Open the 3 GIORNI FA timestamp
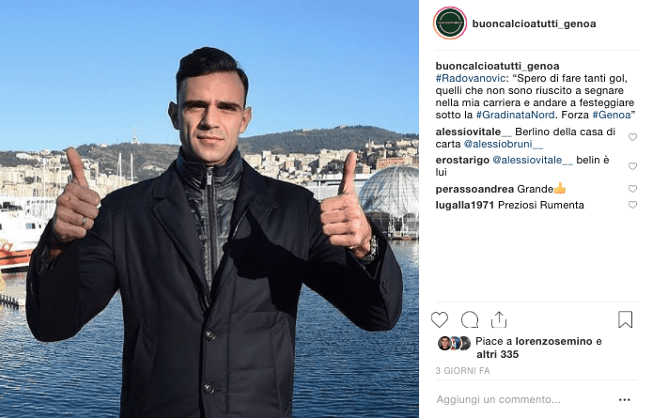Viewport: 653px width, 418px height. (462, 370)
